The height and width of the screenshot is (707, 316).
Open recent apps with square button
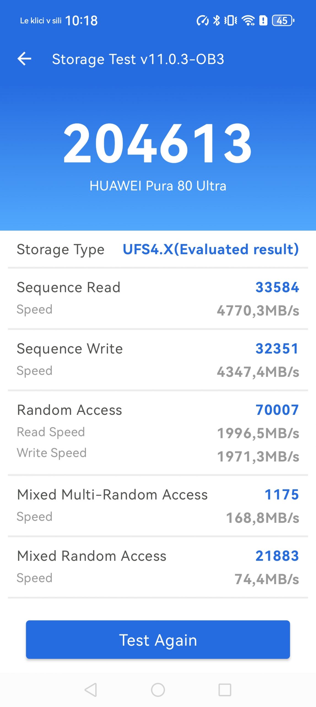click(x=225, y=690)
